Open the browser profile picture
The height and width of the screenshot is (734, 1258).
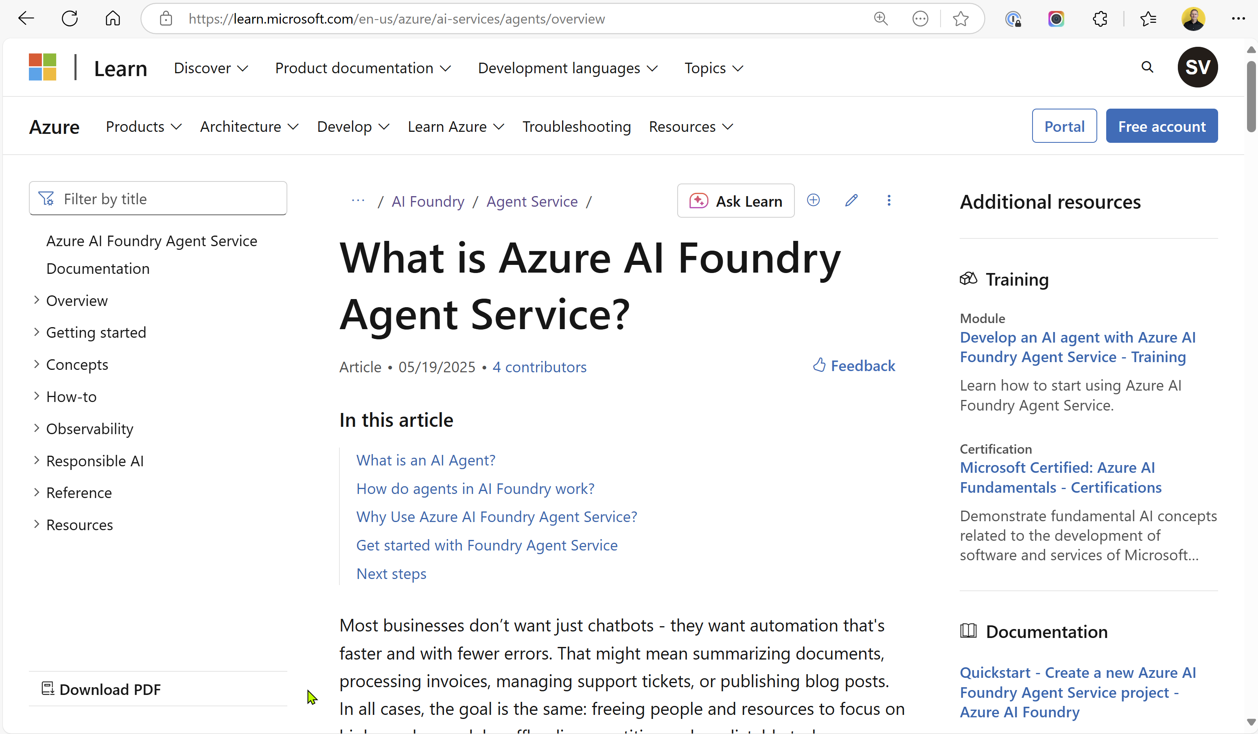tap(1194, 19)
